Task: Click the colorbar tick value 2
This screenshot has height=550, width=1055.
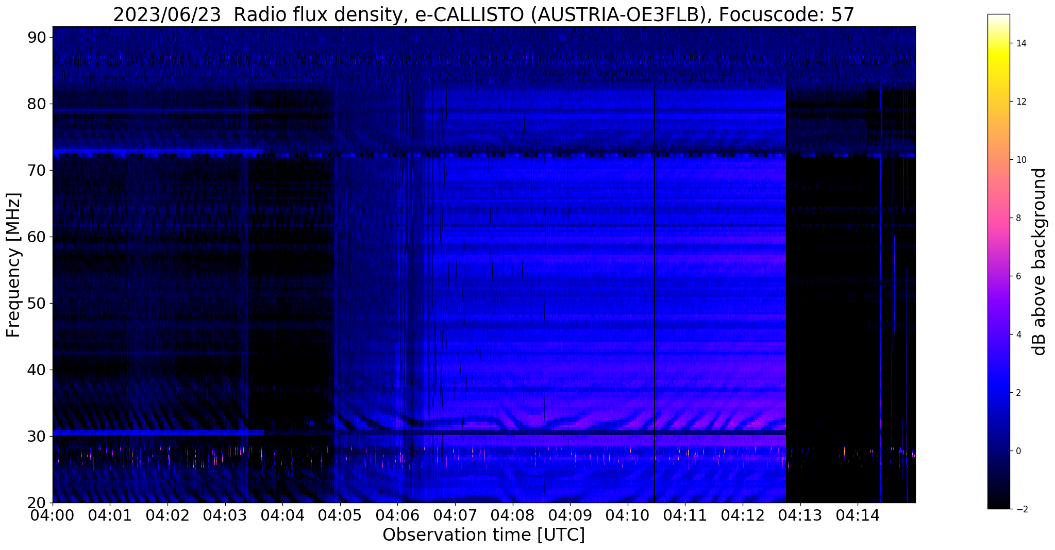Action: (1018, 393)
